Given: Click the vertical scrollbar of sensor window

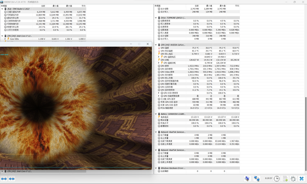Looking at the screenshot, I should tap(305, 134).
